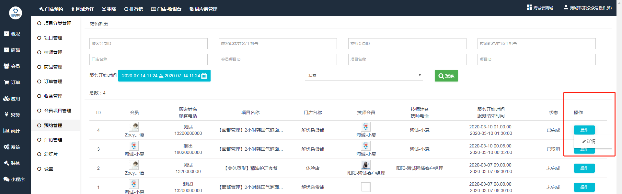This screenshot has width=622, height=194.
Task: Focus the 门店名称 input field
Action: click(x=148, y=59)
